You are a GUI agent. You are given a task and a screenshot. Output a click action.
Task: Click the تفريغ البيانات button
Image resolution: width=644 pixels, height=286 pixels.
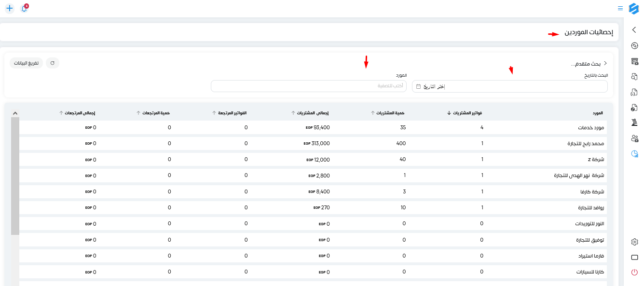click(x=26, y=63)
